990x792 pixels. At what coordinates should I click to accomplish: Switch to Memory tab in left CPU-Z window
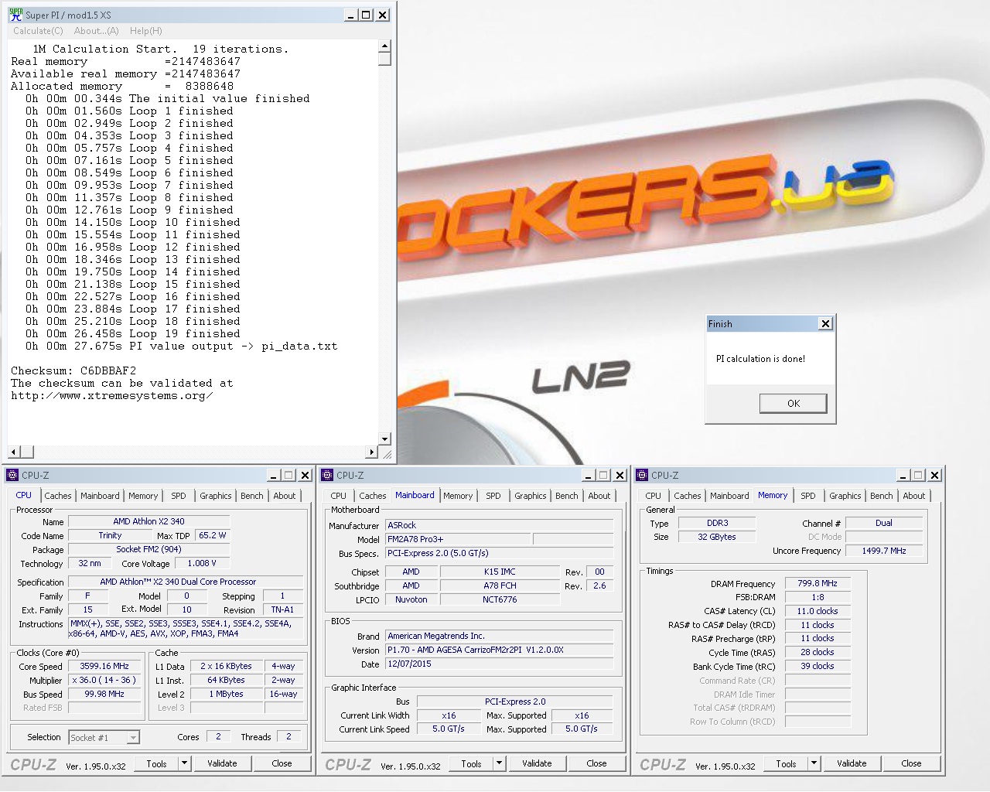[143, 496]
